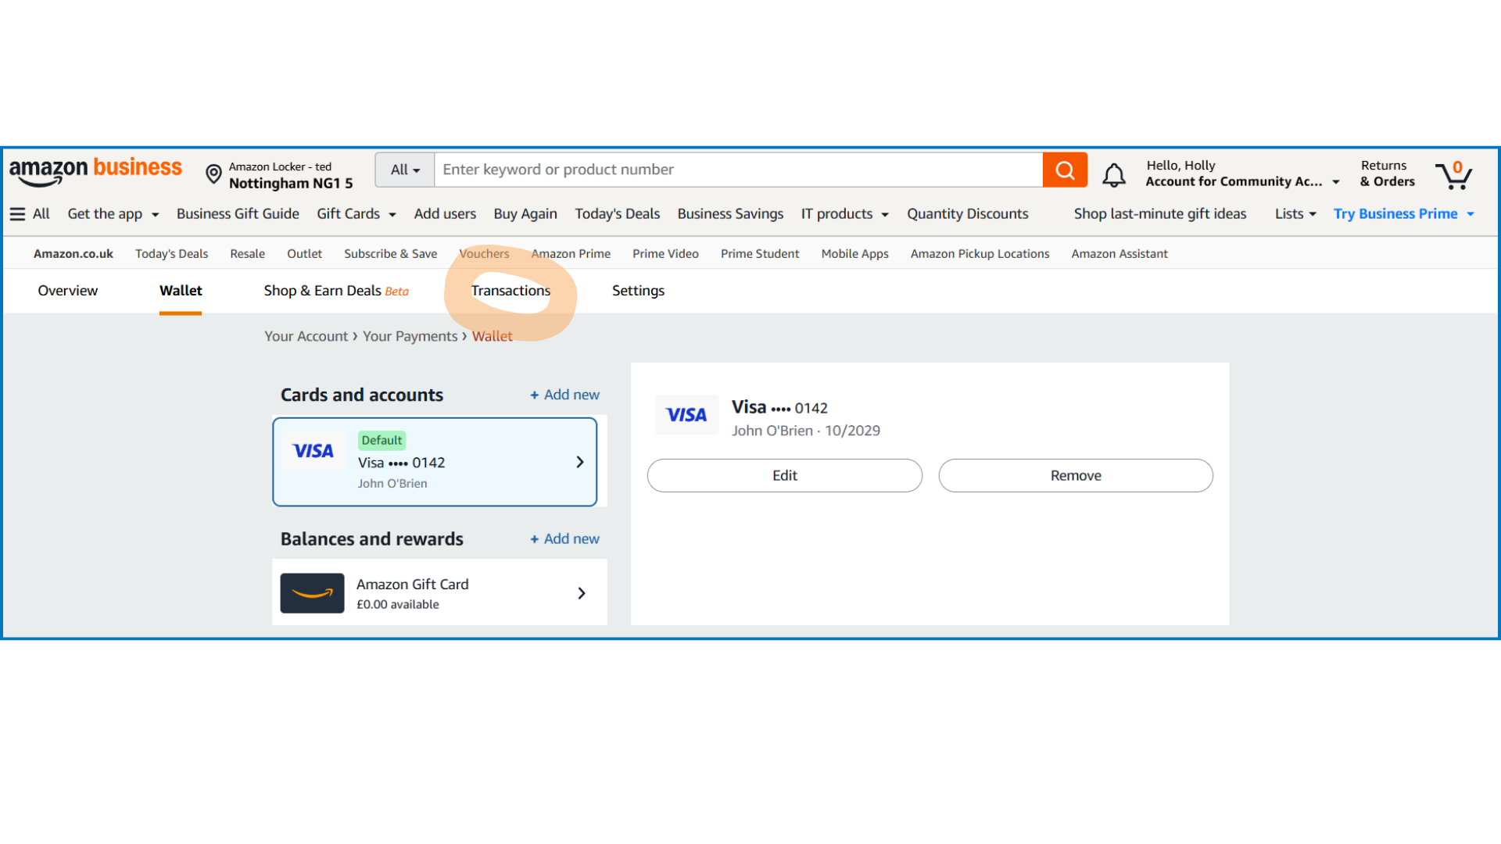Click the Wallet breadcrumb text
1501x844 pixels.
493,336
